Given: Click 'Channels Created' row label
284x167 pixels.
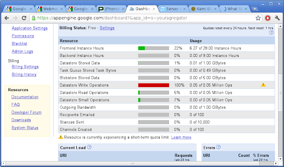Looking at the screenshot, I should point(76,129).
